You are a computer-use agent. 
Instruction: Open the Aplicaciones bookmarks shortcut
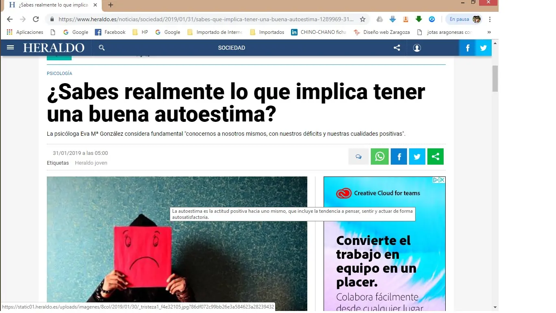pyautogui.click(x=25, y=32)
